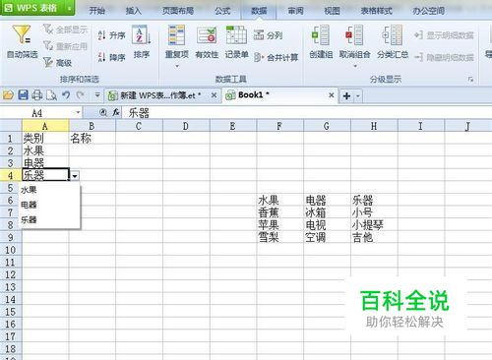The image size is (492, 360).
Task: Click cell A1 containing 类别
Action: [45, 139]
